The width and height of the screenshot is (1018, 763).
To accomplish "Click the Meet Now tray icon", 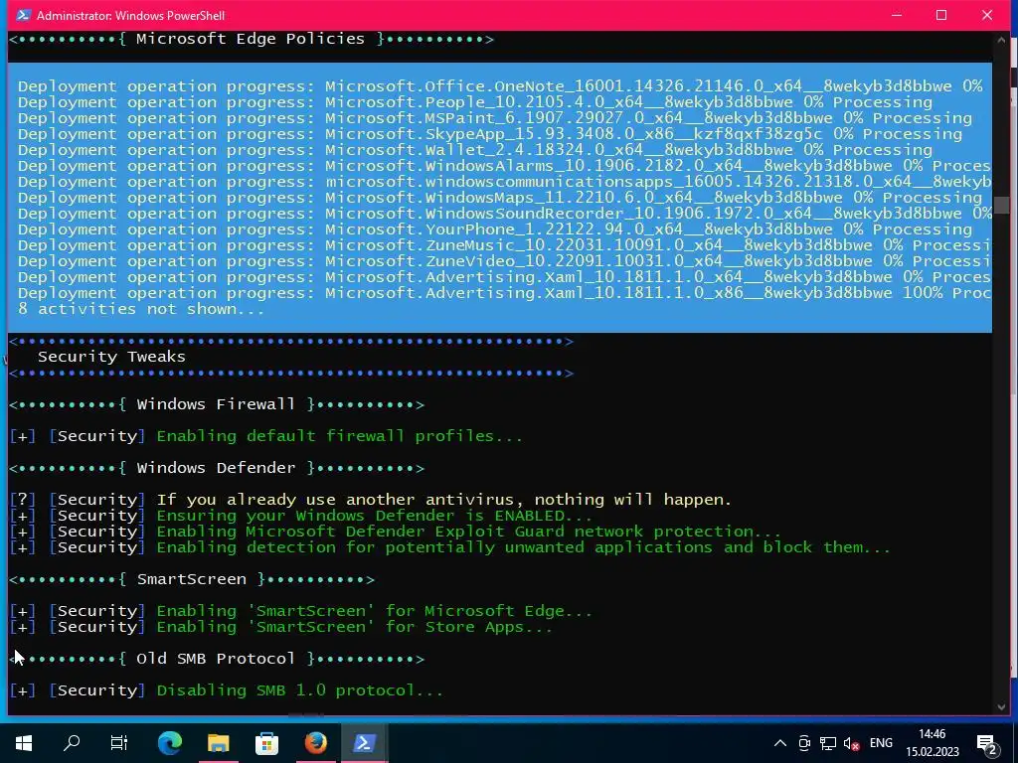I will (803, 743).
